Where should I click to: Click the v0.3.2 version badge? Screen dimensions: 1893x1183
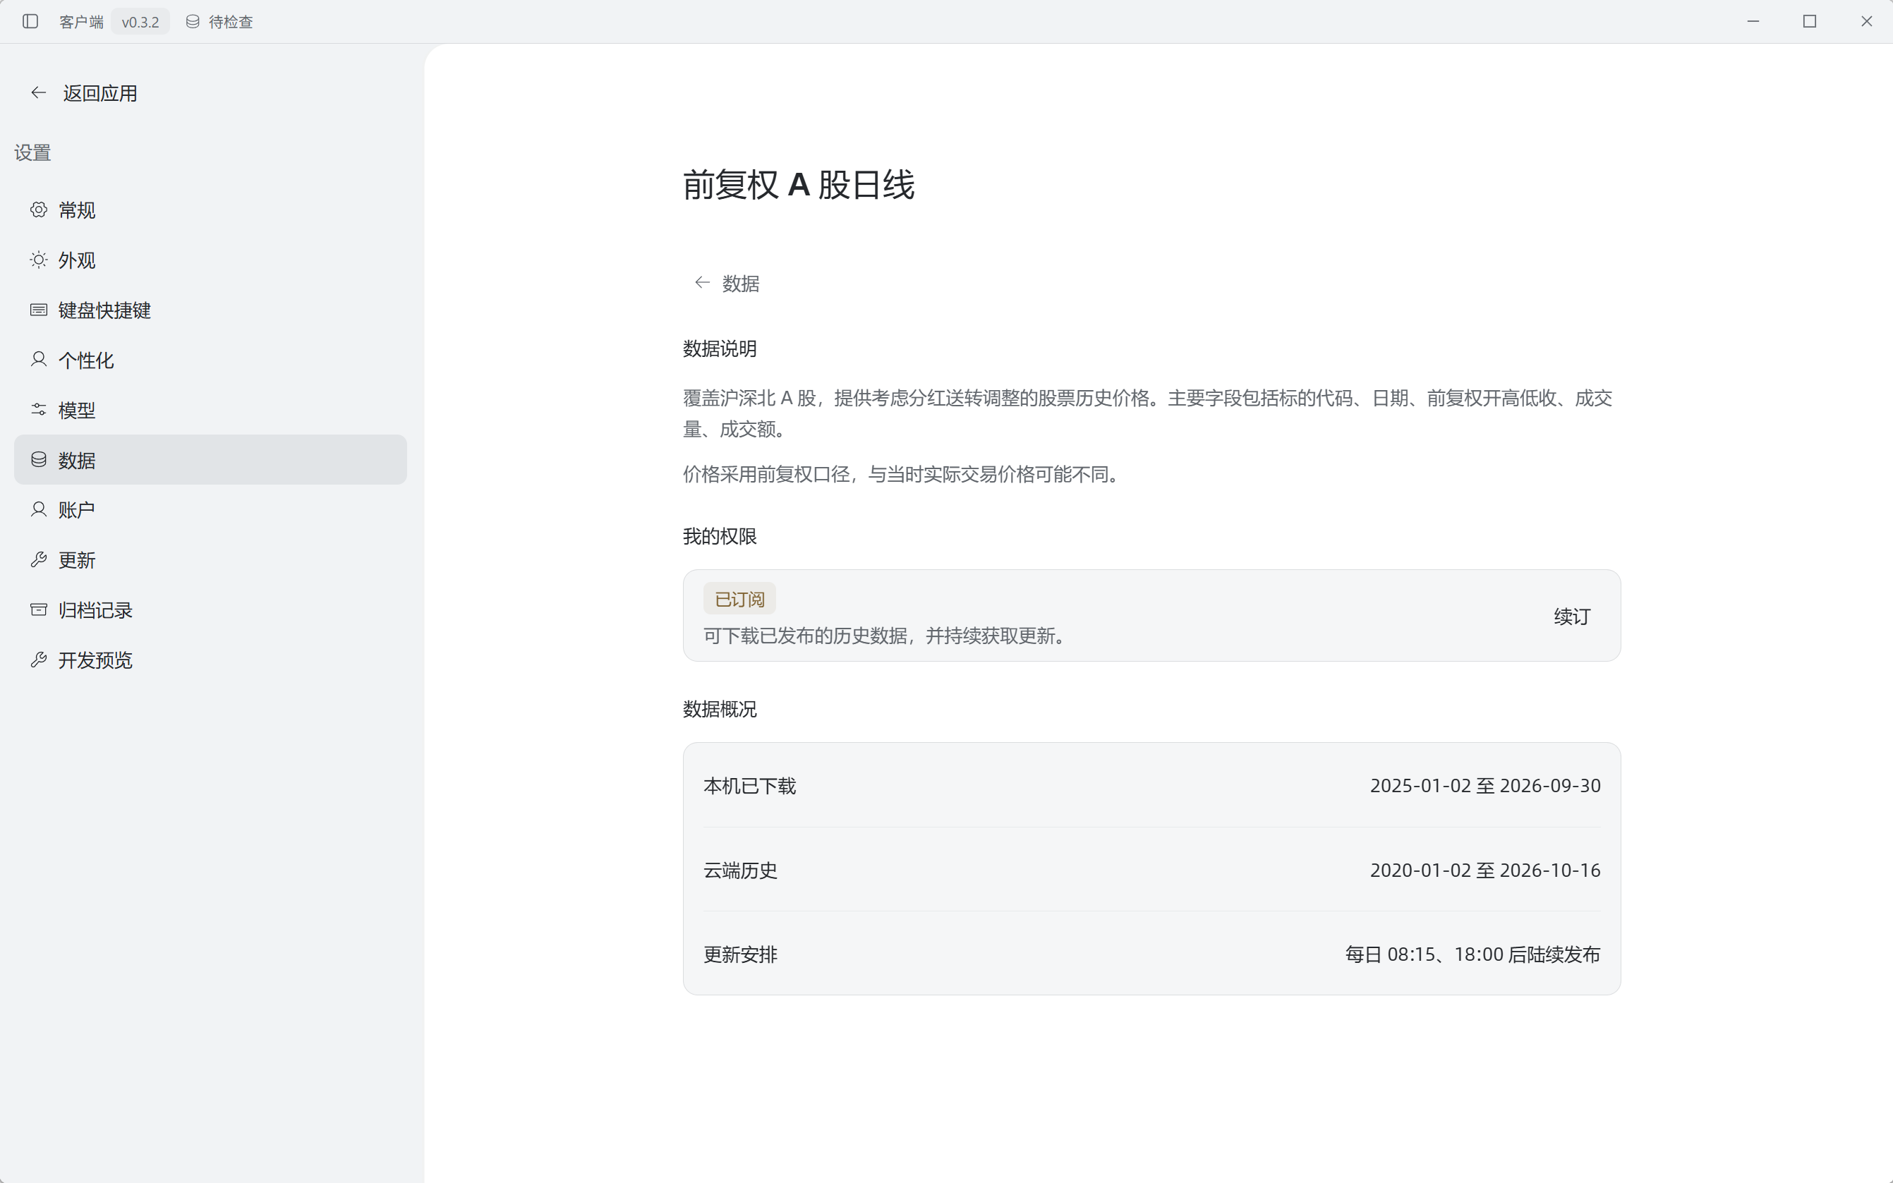[140, 22]
